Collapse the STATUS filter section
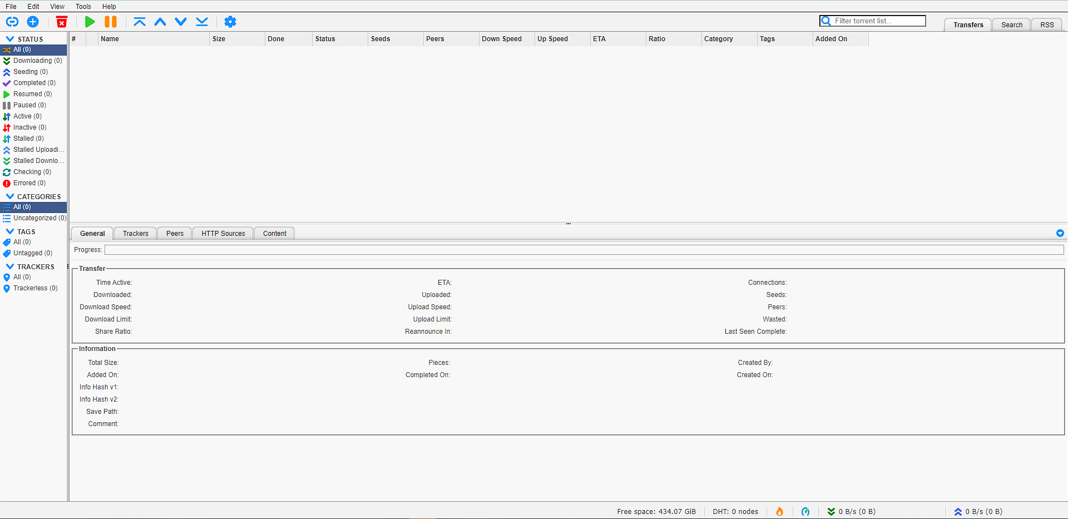1068x519 pixels. tap(10, 39)
